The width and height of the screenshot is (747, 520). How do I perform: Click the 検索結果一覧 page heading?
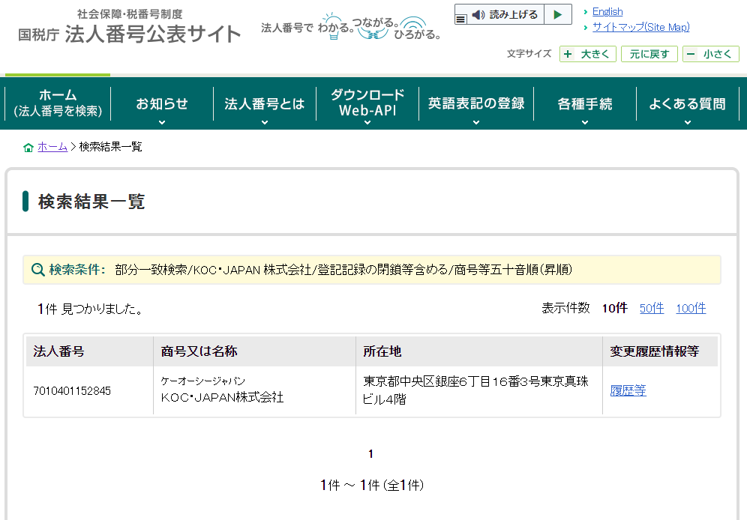coord(91,202)
